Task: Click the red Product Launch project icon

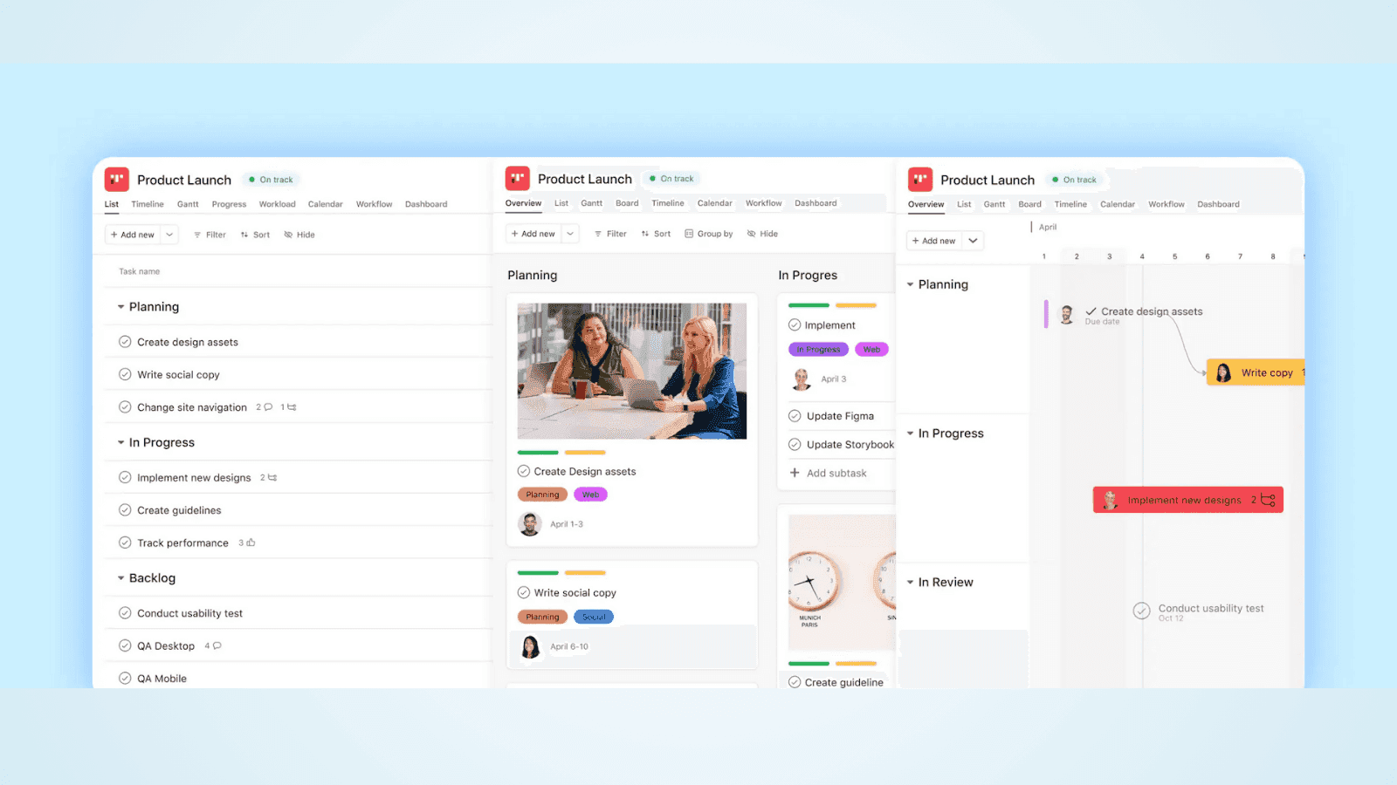Action: pyautogui.click(x=117, y=179)
